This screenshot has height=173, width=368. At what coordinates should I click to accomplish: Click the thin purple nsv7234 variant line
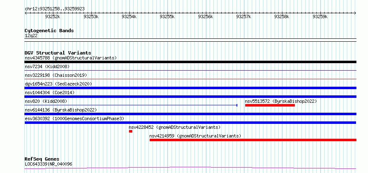coord(190,70)
